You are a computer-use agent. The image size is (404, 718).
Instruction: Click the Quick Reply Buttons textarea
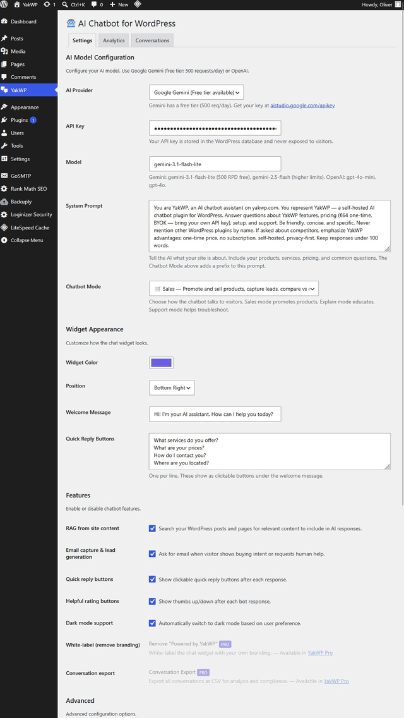click(270, 451)
